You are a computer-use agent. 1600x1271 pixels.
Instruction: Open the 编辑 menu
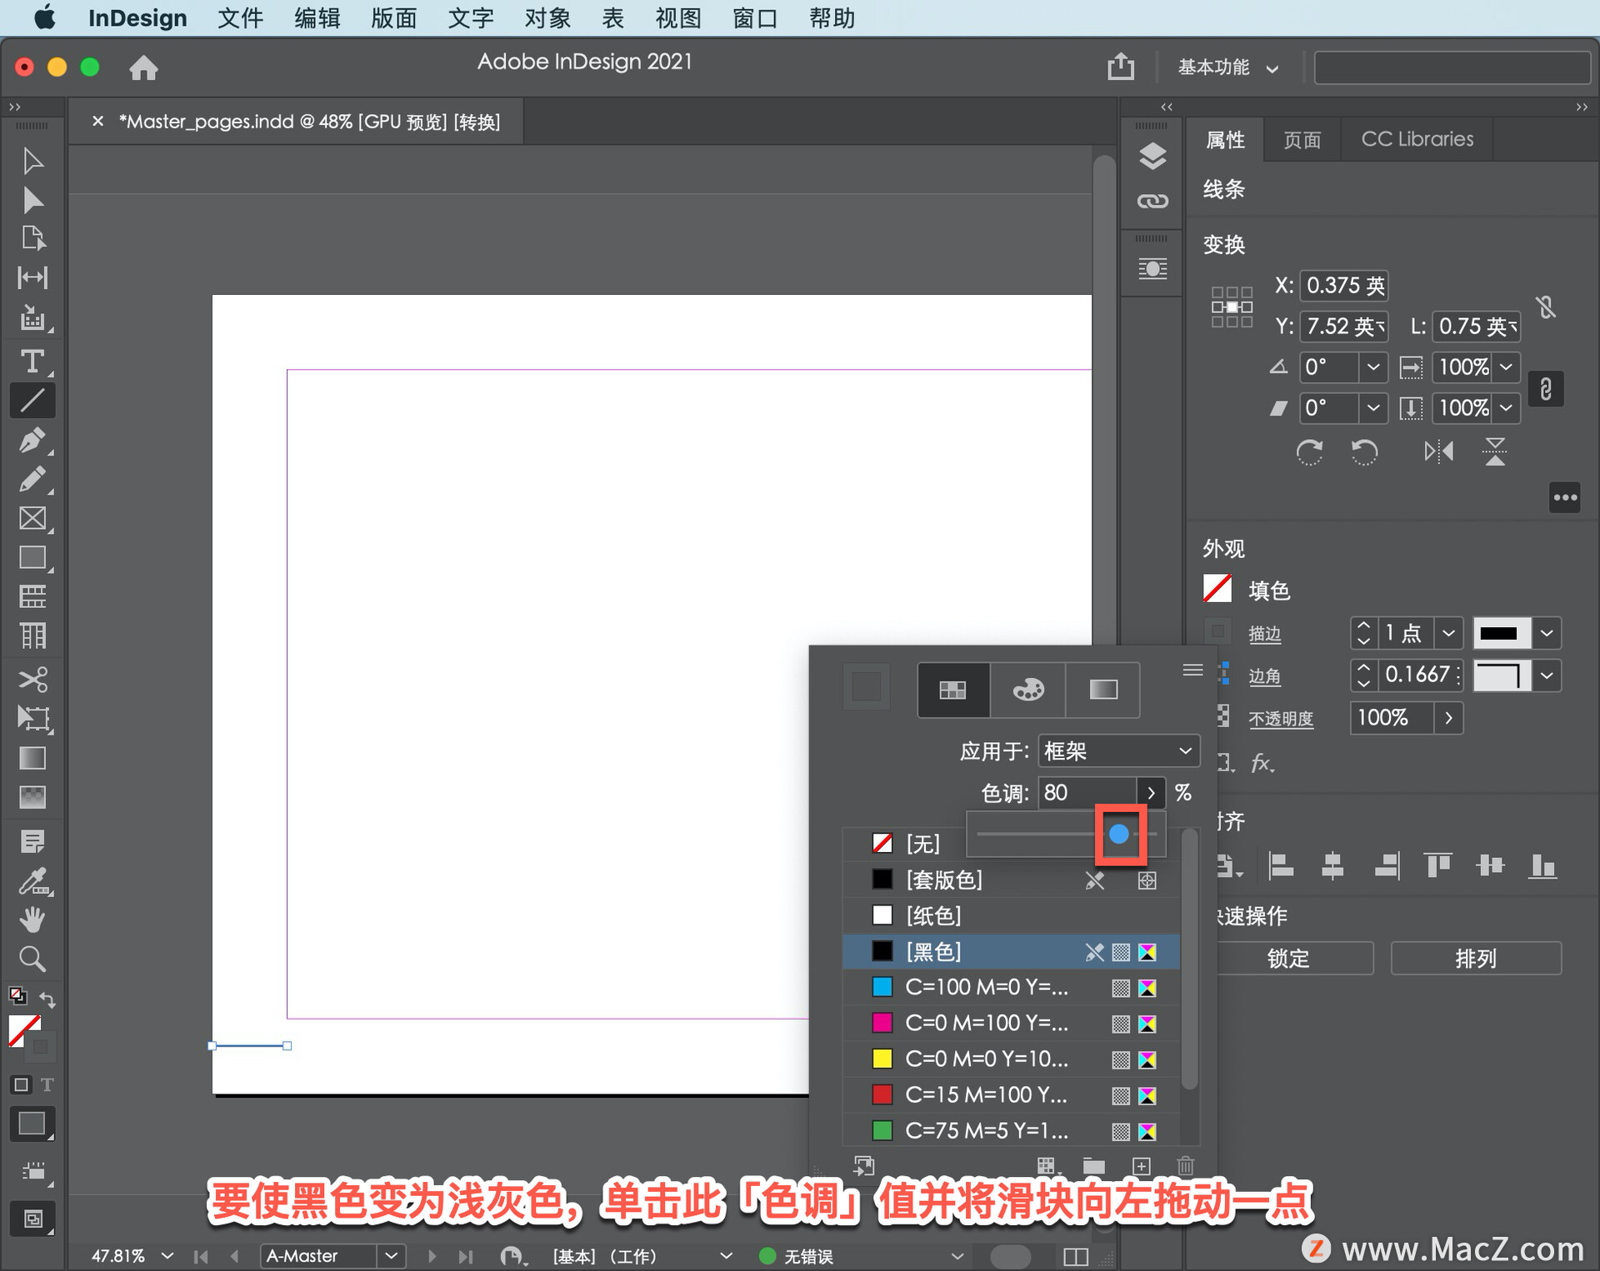317,18
